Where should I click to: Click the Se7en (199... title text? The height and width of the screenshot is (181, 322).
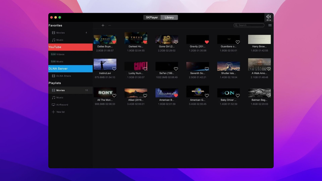click(x=167, y=73)
